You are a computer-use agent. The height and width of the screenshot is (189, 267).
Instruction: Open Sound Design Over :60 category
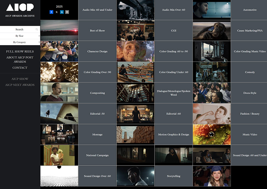97,176
